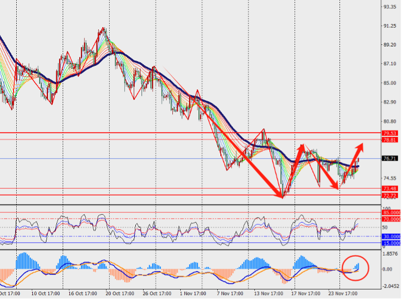Click the 79.53 red price level label
This screenshot has width=402, height=299.
(x=390, y=133)
